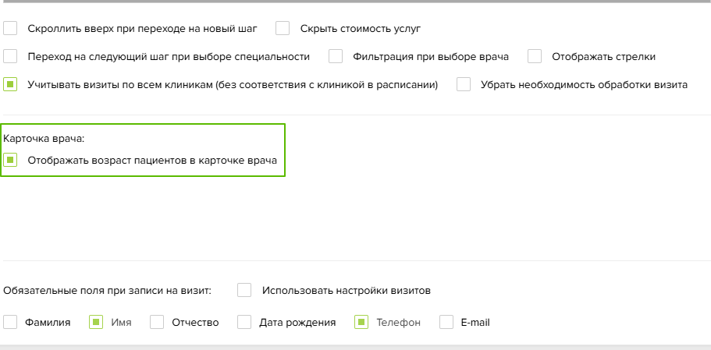Click the "Отображать стрелки" label text
The width and height of the screenshot is (711, 350).
point(603,57)
